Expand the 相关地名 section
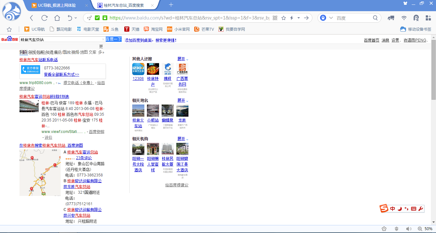Screen dimensions: 436x233 (x=183, y=100)
